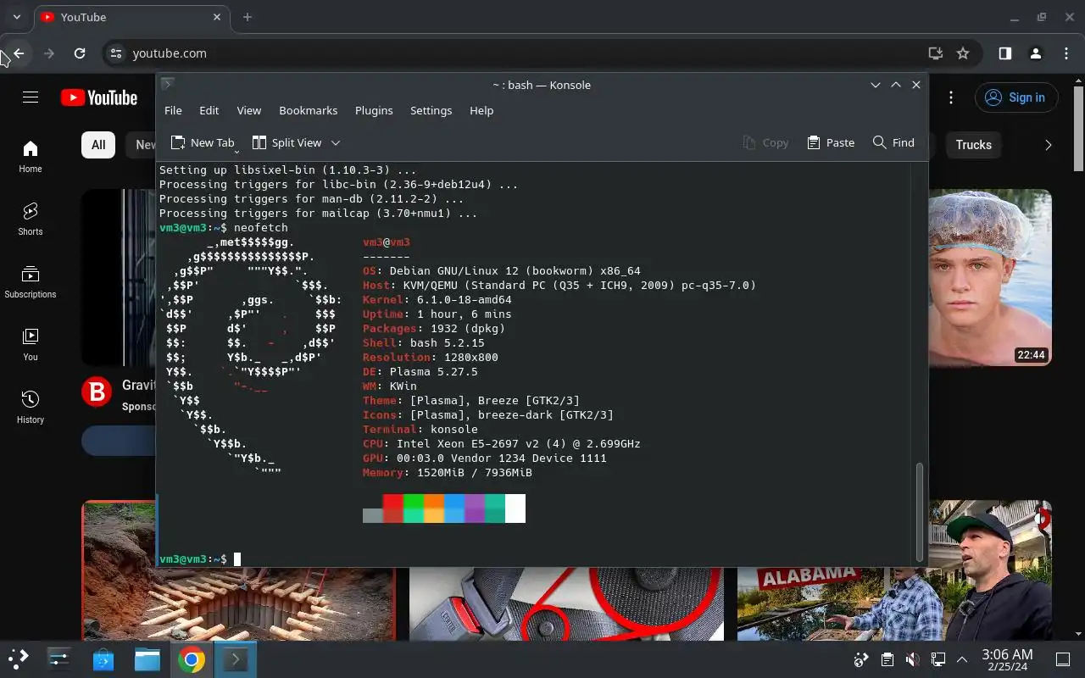1085x678 pixels.
Task: Open network connections tray icon
Action: click(938, 659)
